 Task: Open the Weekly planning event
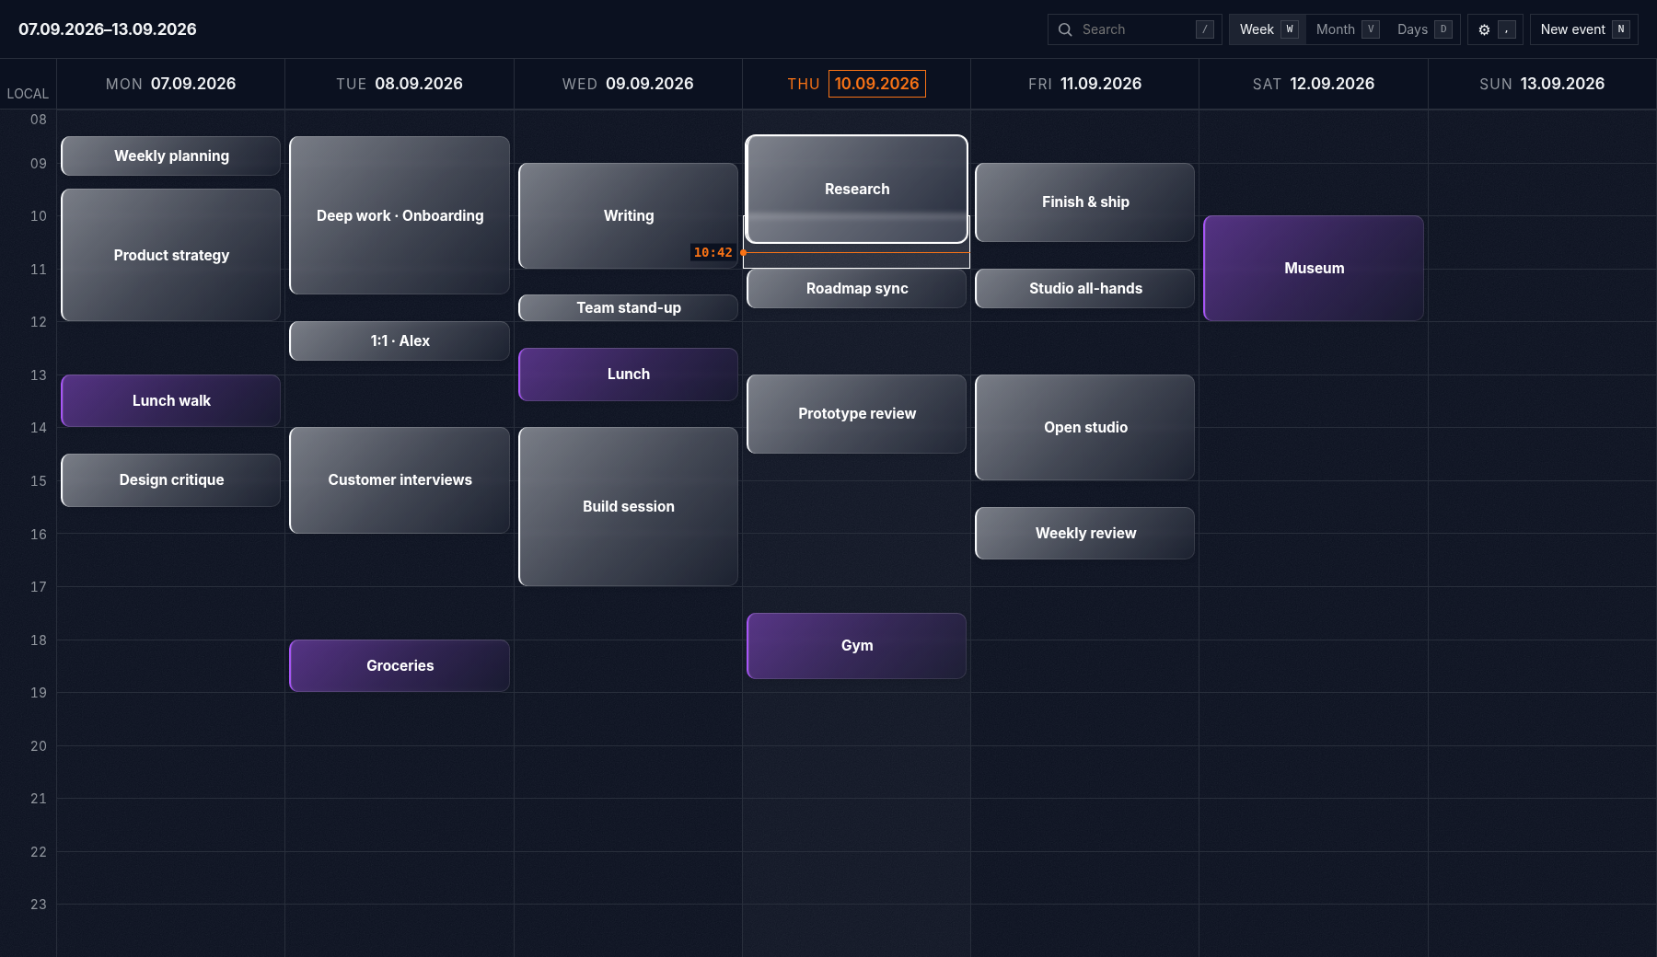(171, 156)
